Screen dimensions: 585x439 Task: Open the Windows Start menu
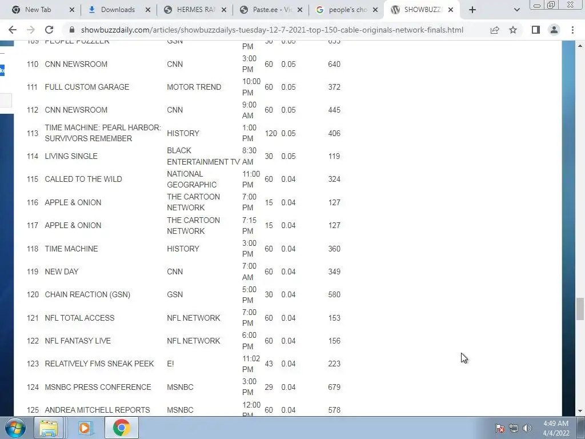click(15, 428)
